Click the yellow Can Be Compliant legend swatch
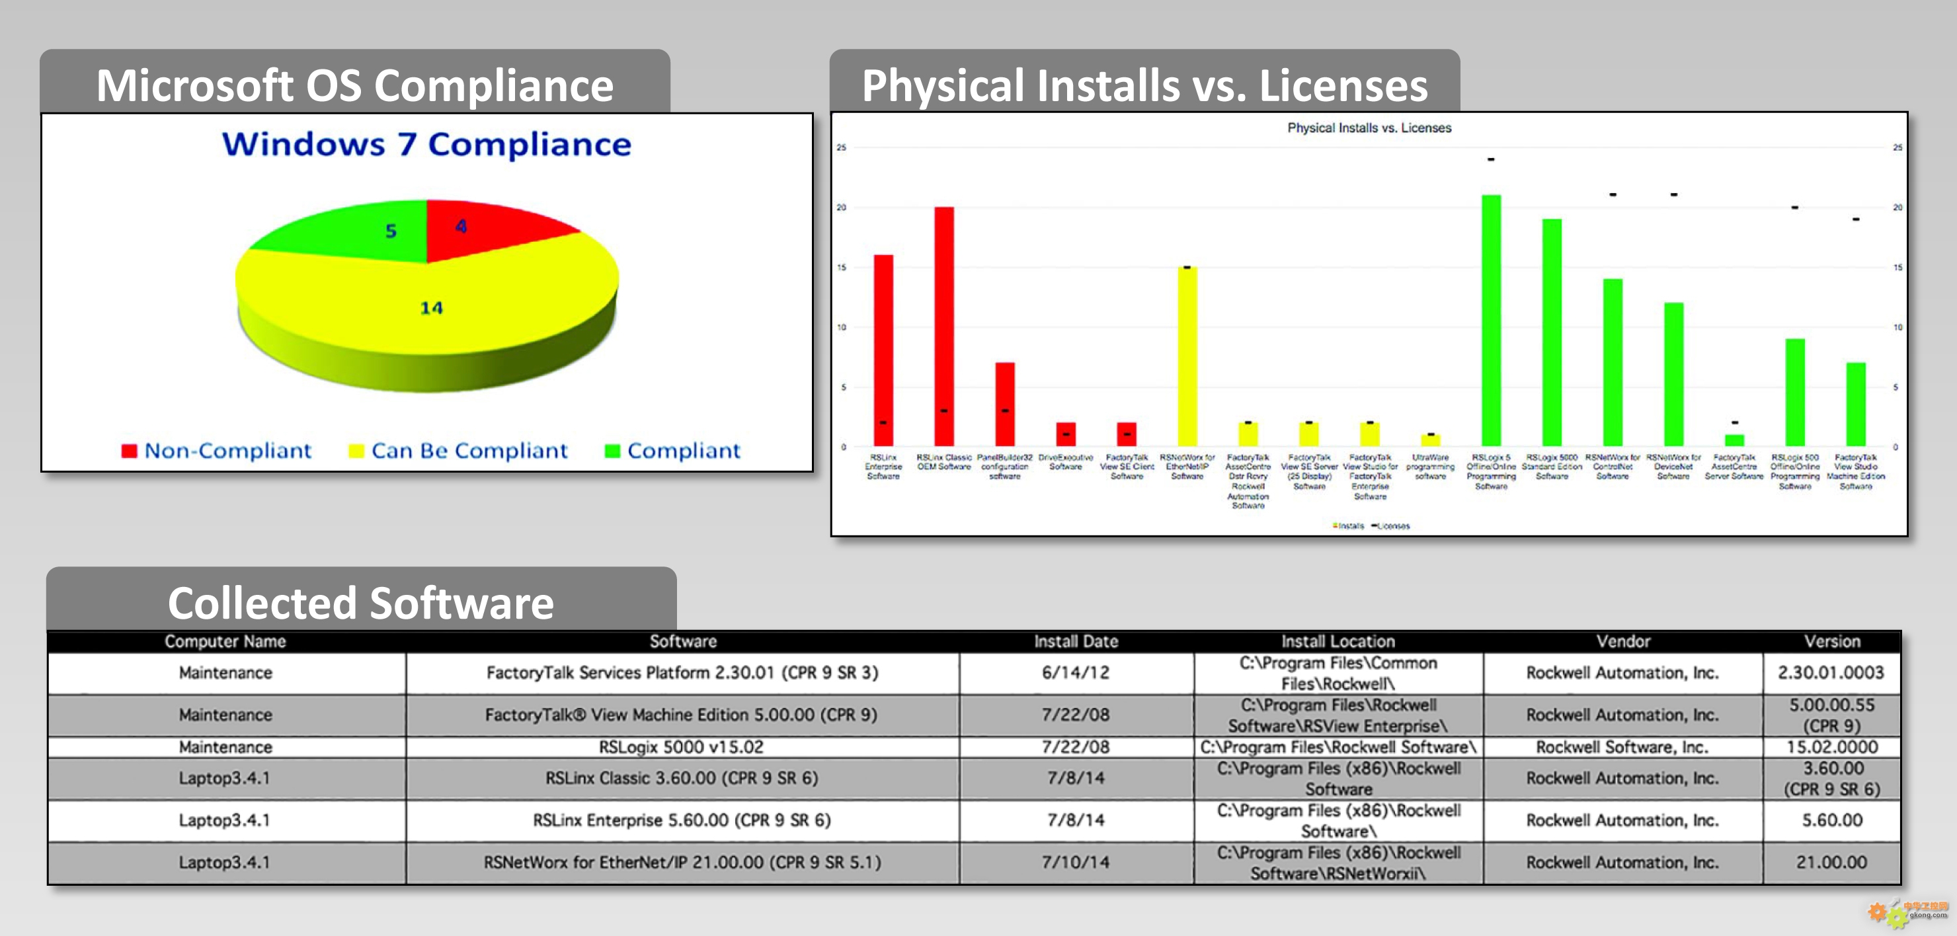Screen dimensions: 1957x936 (356, 451)
